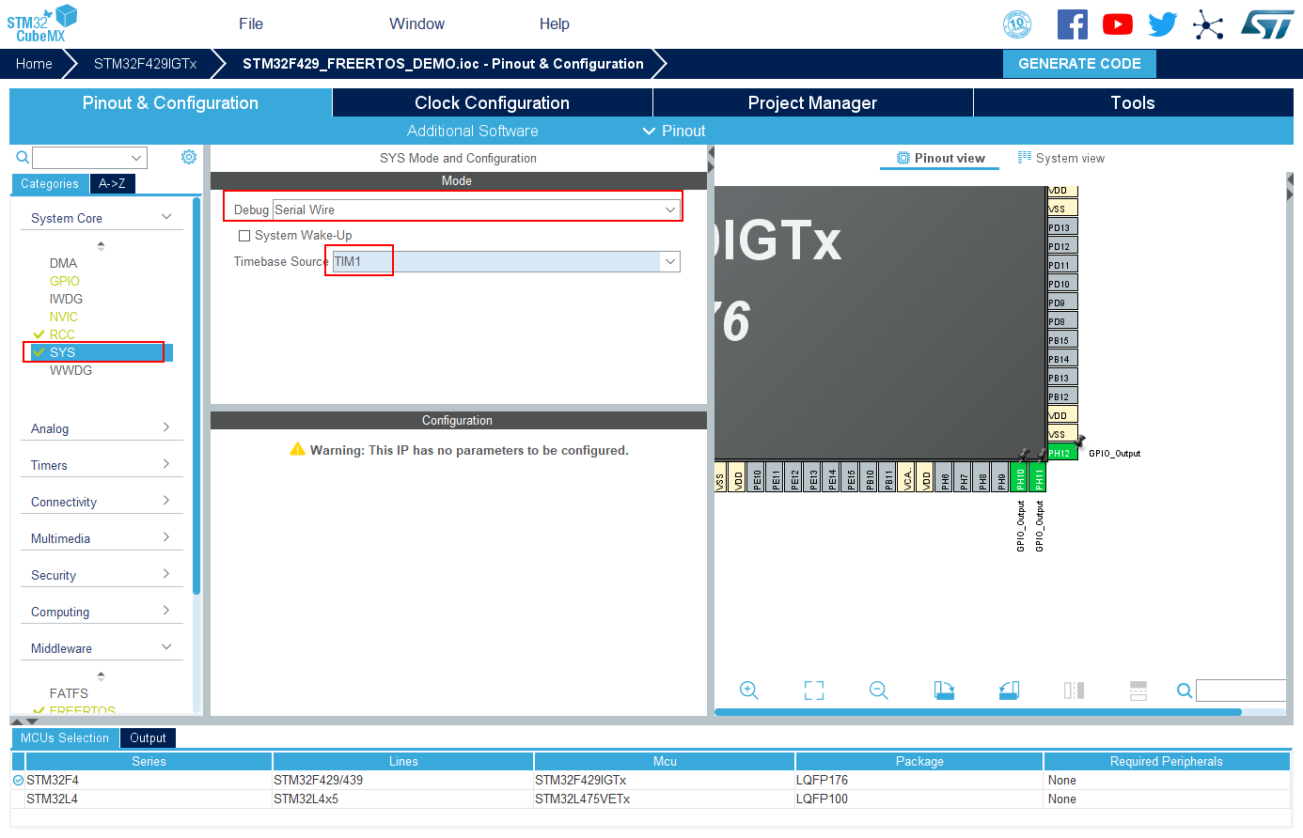Click the stacked layout icon in the pinout toolbar
The height and width of the screenshot is (838, 1303).
pyautogui.click(x=1138, y=691)
